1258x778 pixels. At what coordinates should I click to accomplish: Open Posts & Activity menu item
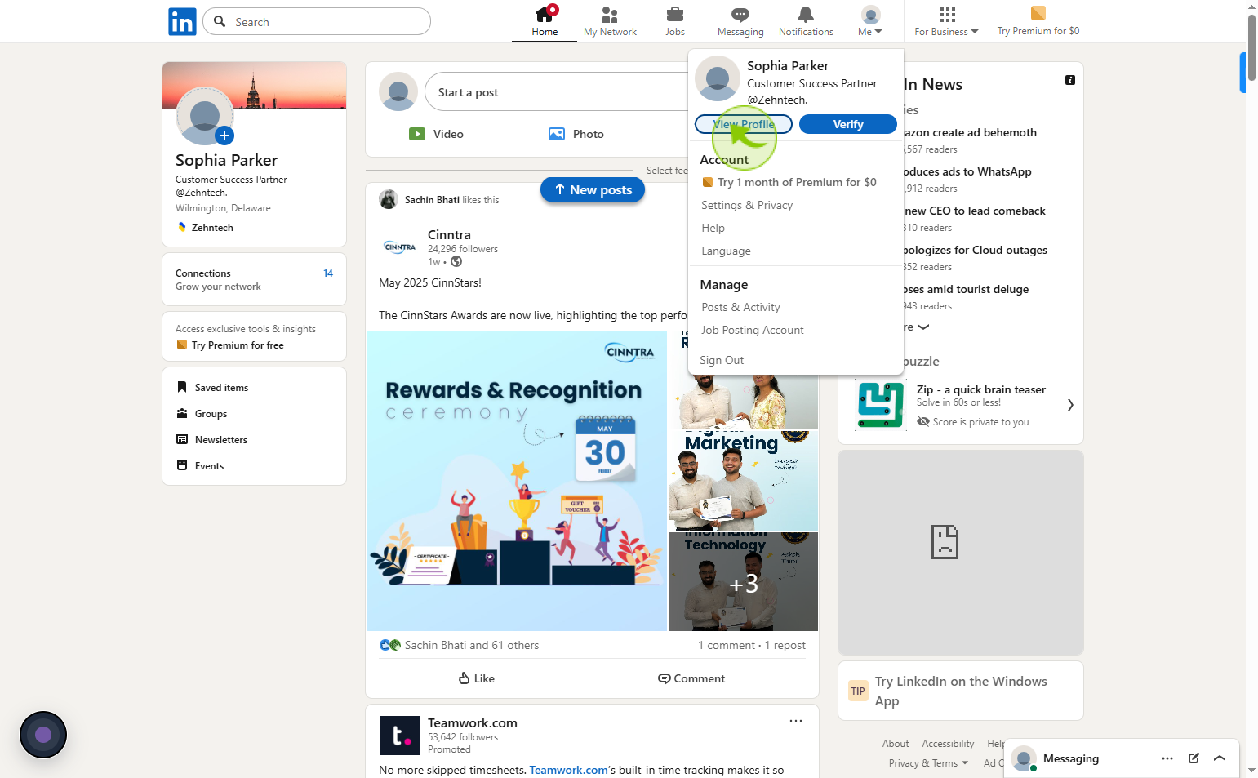(740, 307)
